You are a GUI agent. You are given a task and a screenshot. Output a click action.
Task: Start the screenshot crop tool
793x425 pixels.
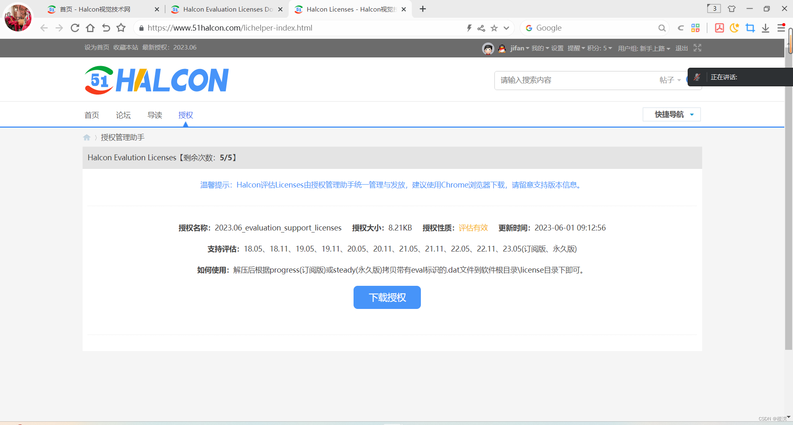750,28
